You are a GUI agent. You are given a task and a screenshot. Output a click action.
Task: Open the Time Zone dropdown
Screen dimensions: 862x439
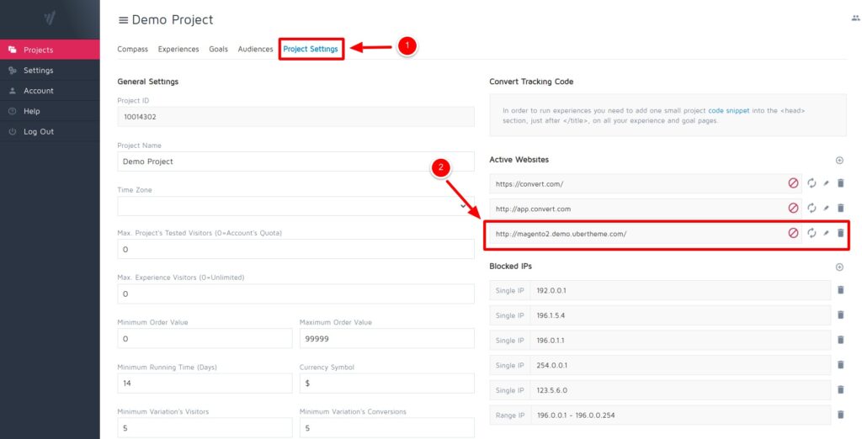click(x=295, y=206)
